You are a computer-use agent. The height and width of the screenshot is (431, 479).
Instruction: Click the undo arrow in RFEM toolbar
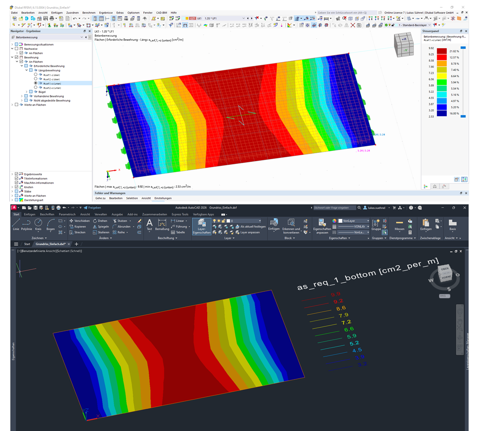[x=75, y=18]
